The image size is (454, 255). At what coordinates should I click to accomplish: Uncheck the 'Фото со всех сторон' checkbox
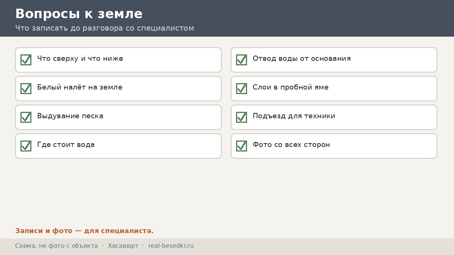(241, 146)
